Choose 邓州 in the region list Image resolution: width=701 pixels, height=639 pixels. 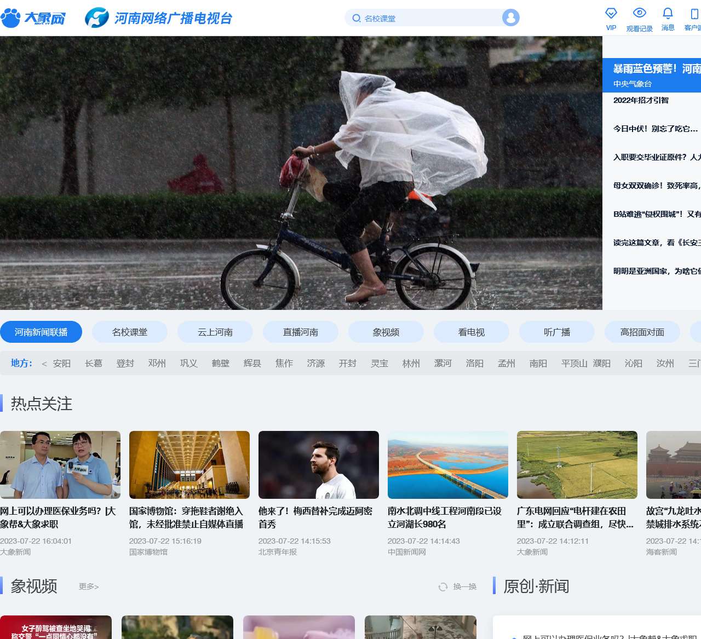click(x=157, y=364)
